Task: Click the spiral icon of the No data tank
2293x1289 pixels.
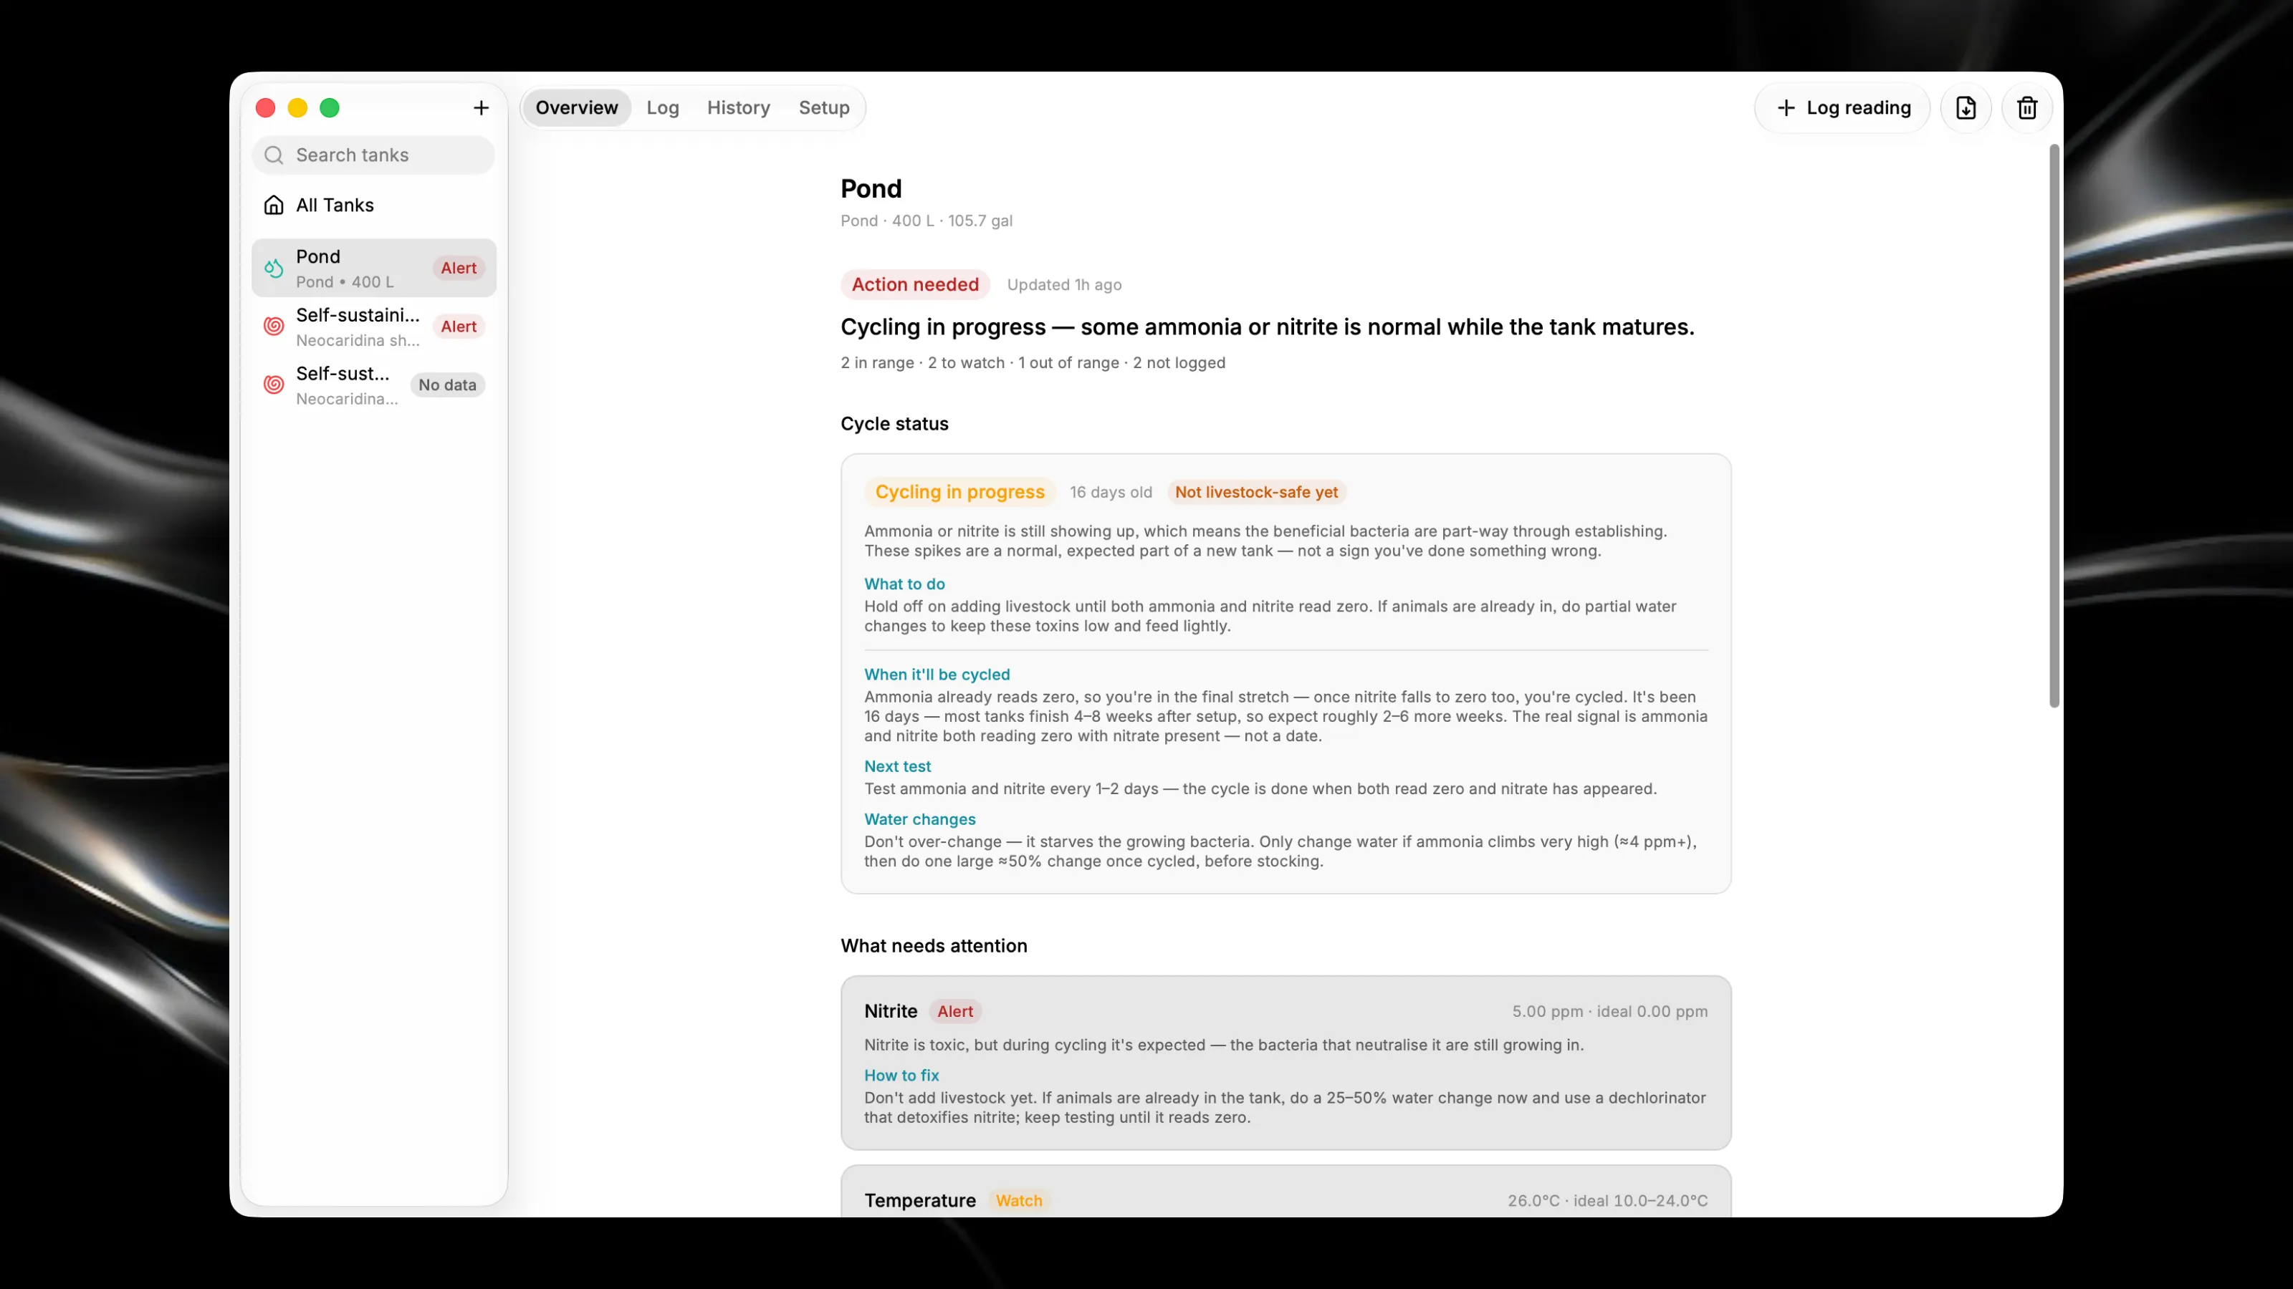Action: (x=274, y=385)
